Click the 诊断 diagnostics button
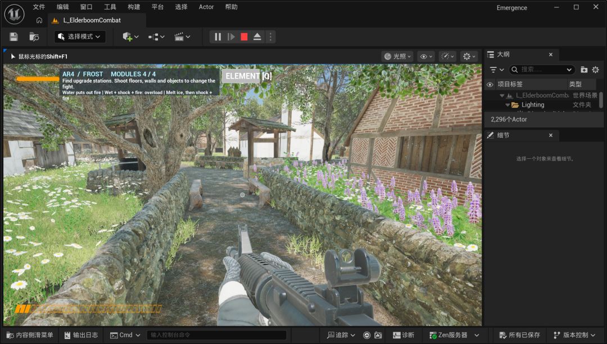This screenshot has height=344, width=607. [x=404, y=335]
